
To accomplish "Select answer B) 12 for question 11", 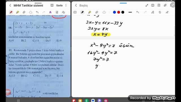I will point(24,76).
